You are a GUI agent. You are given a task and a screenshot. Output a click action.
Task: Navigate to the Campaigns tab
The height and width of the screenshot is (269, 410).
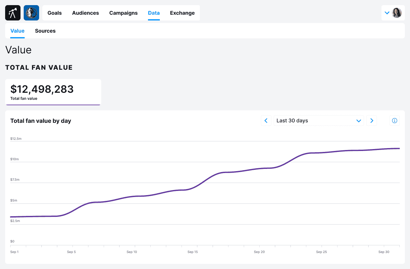pyautogui.click(x=123, y=13)
